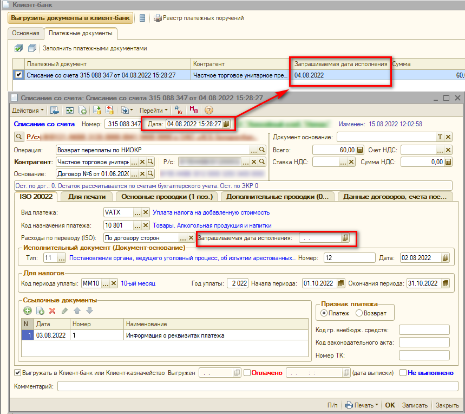Toggle Выгружать в Клиент-банк checkbox
The height and width of the screenshot is (414, 465).
(18, 373)
